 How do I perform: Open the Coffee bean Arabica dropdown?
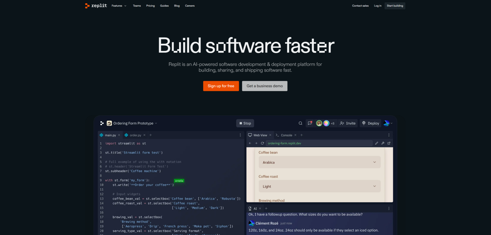click(x=319, y=162)
